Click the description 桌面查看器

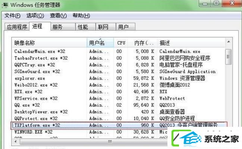click(172, 112)
